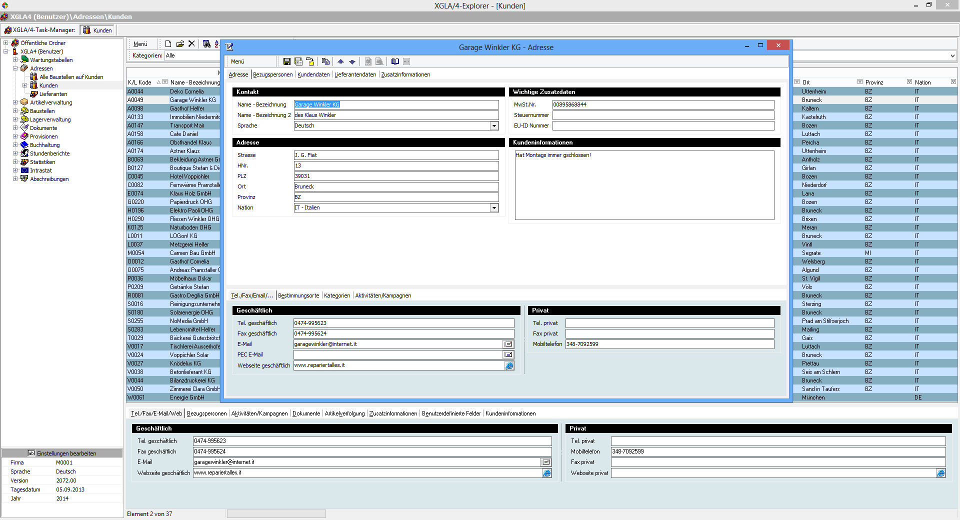The height and width of the screenshot is (520, 960).
Task: Open the Kategorien dropdown at far right
Action: coord(952,56)
